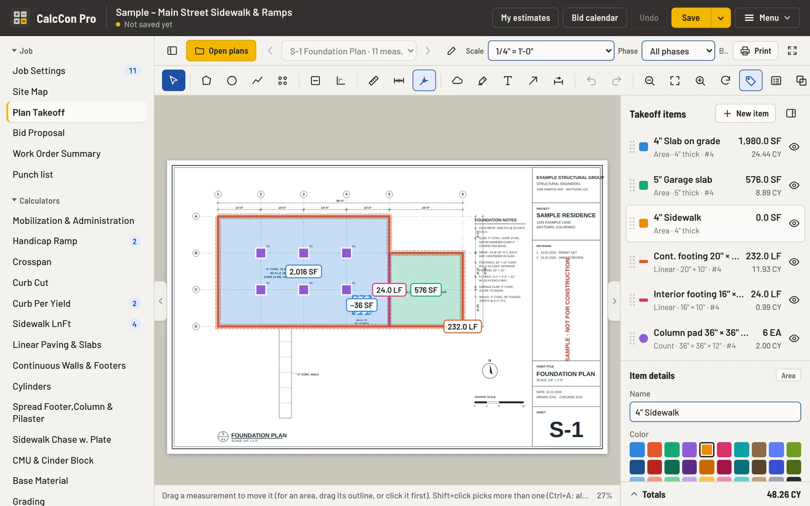Enter fullscreen mode
The image size is (810, 506).
click(792, 51)
